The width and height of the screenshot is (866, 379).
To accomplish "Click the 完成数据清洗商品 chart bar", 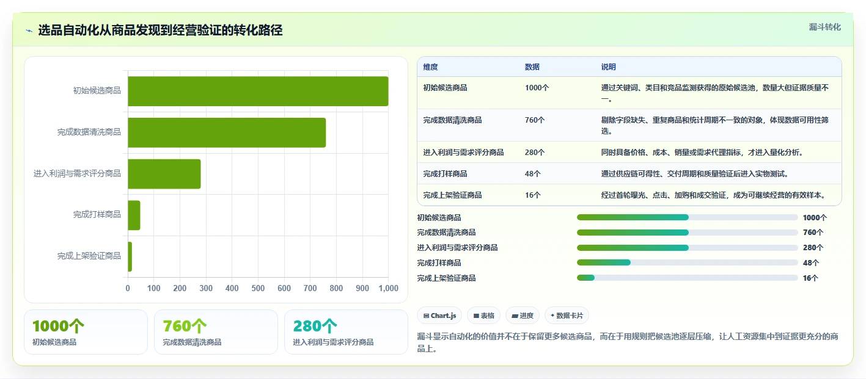I will (x=227, y=132).
